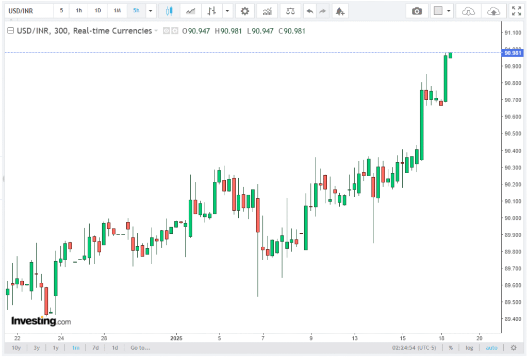
Task: Open chart properties gear icon
Action: click(x=245, y=11)
